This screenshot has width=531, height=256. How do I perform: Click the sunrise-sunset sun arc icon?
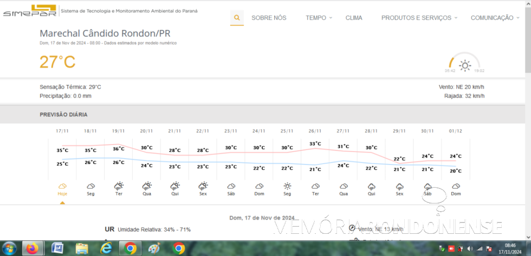465,65
